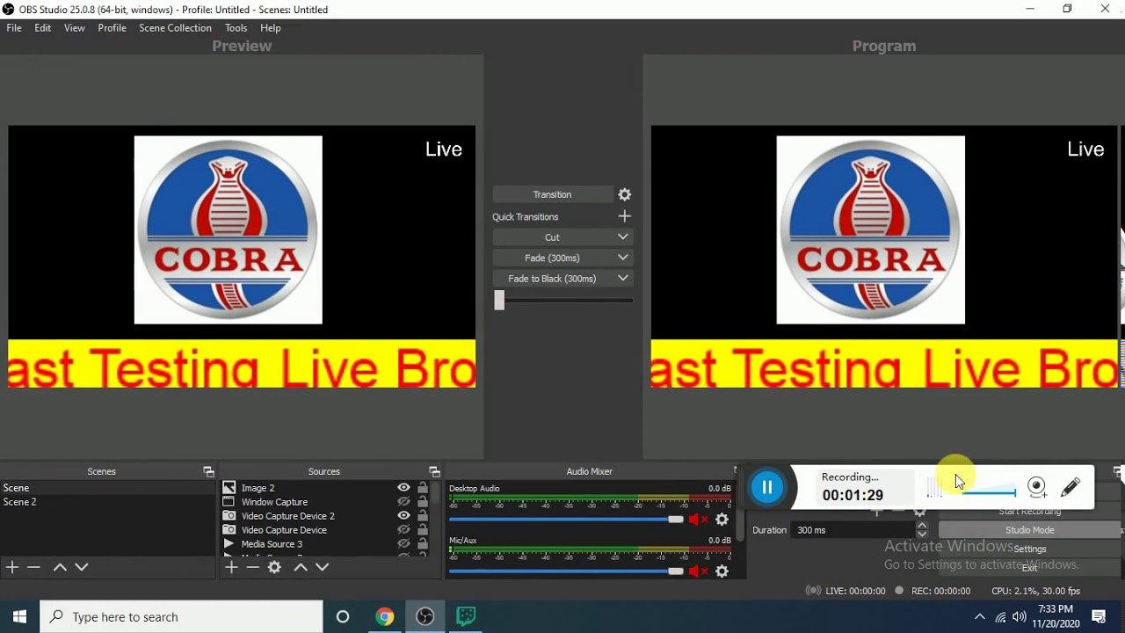Viewport: 1125px width, 633px height.
Task: Open the Cut quick transition dropdown
Action: (x=622, y=237)
